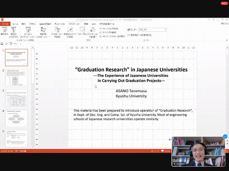The width and height of the screenshot is (229, 171).
Task: Open Record Slide Show dropdown
Action: (x=93, y=32)
